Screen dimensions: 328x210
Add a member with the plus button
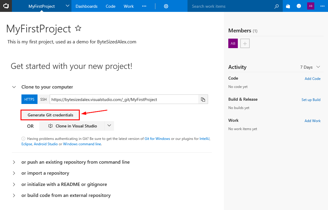tap(245, 43)
